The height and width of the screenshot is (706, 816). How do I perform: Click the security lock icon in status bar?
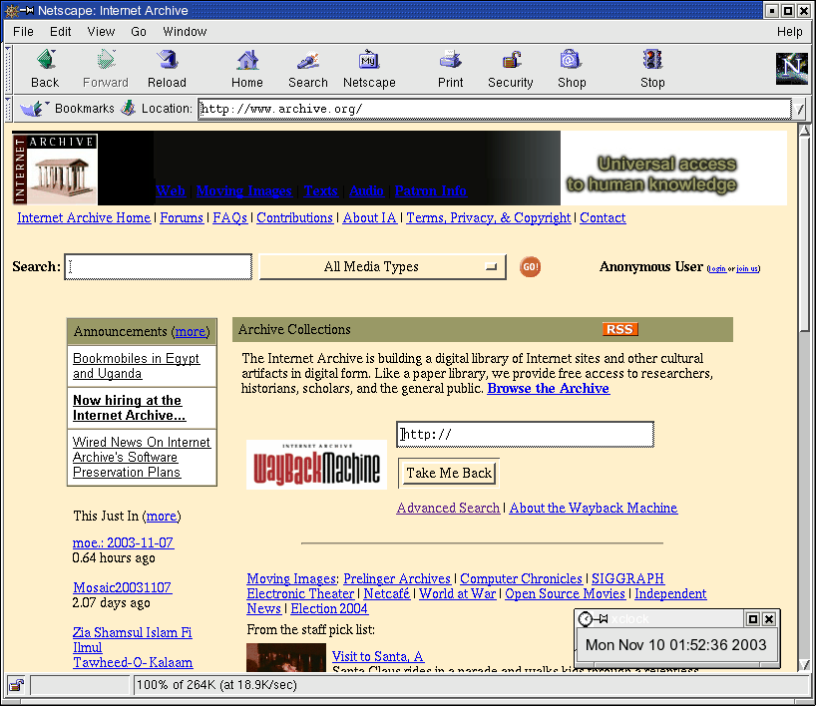[x=17, y=685]
